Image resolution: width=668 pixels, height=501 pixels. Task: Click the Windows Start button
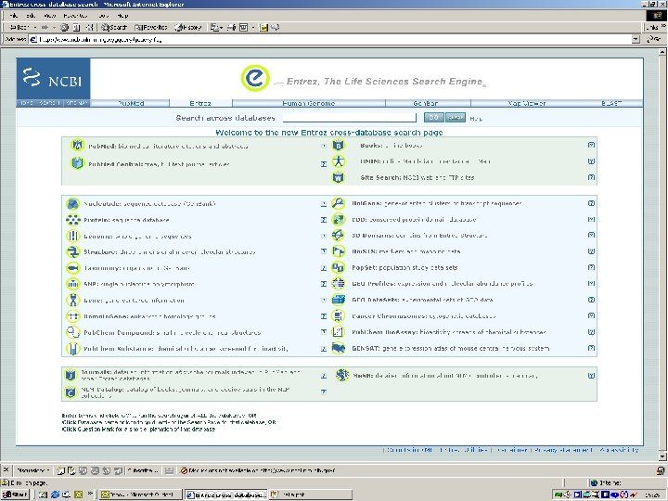tap(15, 495)
